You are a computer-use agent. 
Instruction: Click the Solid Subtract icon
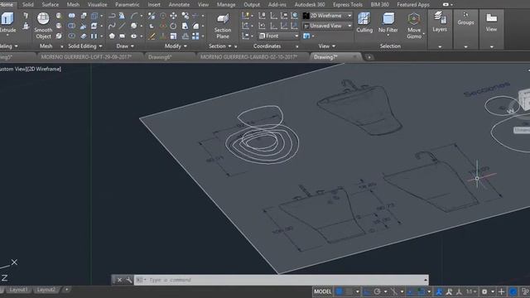[x=72, y=26]
